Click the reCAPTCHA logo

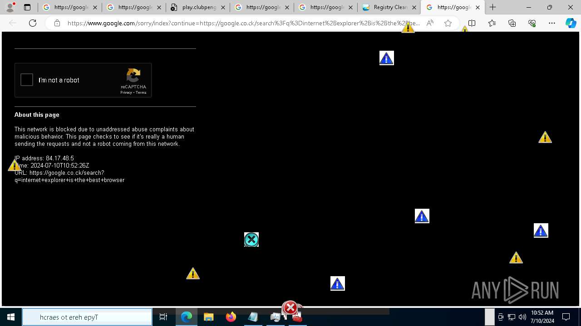133,76
